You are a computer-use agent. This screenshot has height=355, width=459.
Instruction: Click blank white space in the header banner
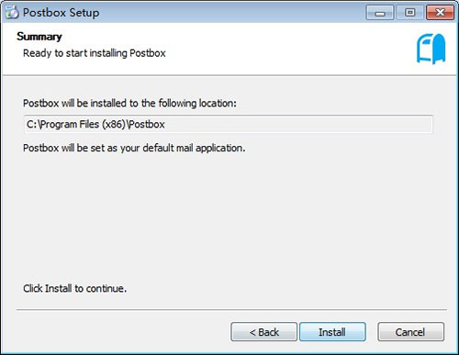(275, 49)
